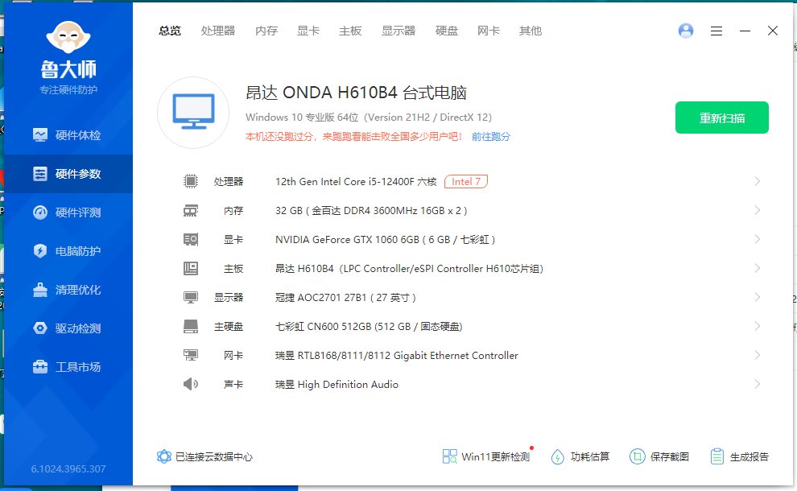Image resolution: width=797 pixels, height=491 pixels.
Task: Switch to the 显卡 tab
Action: tap(308, 31)
